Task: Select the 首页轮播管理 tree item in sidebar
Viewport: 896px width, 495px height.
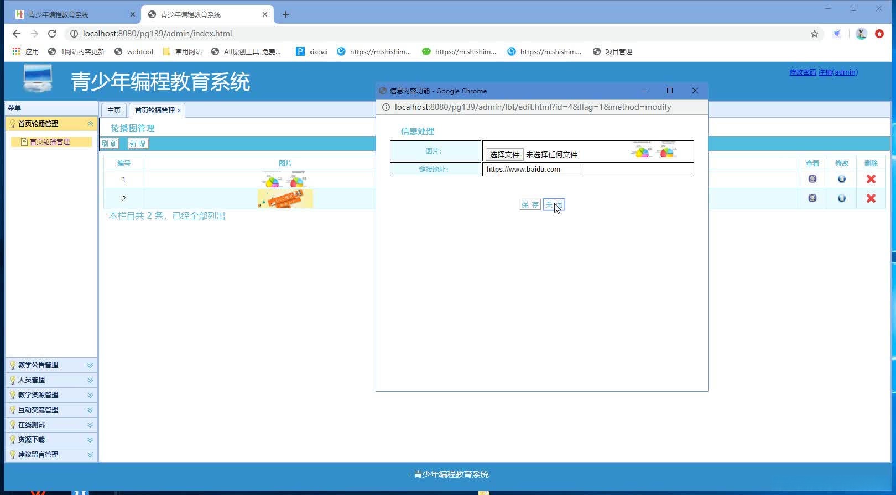Action: click(x=49, y=142)
